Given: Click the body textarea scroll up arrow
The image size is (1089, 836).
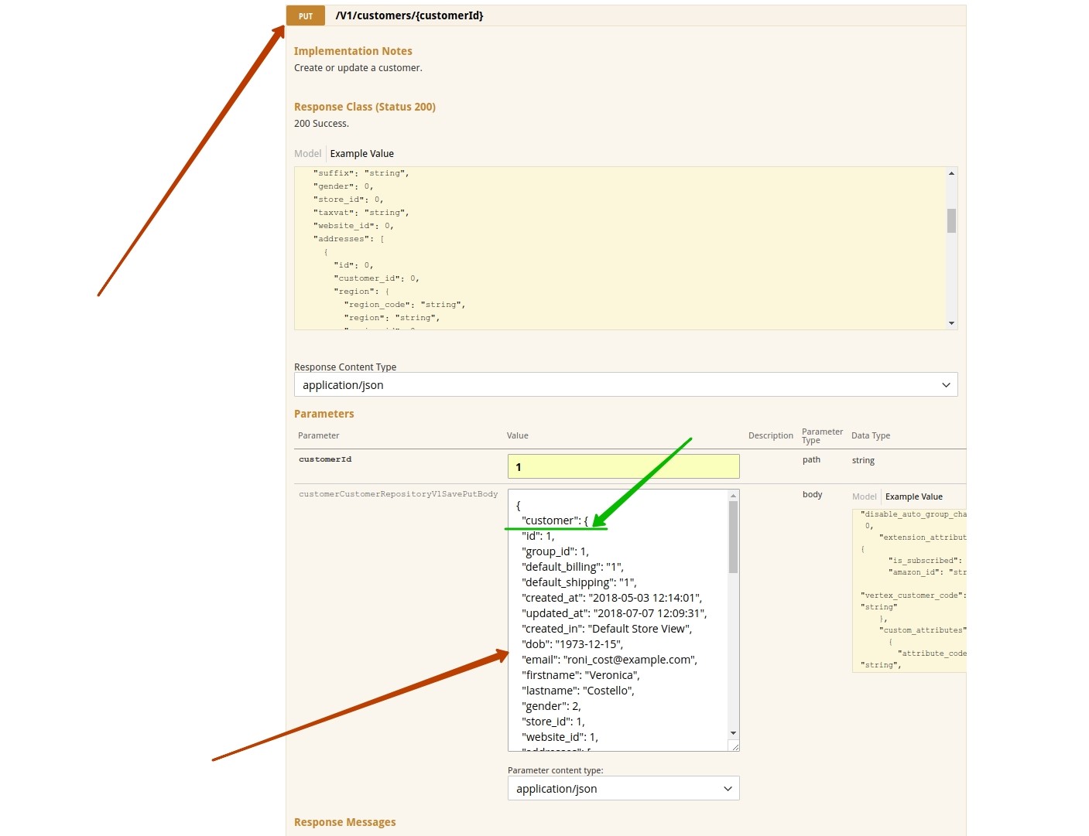Looking at the screenshot, I should point(733,495).
